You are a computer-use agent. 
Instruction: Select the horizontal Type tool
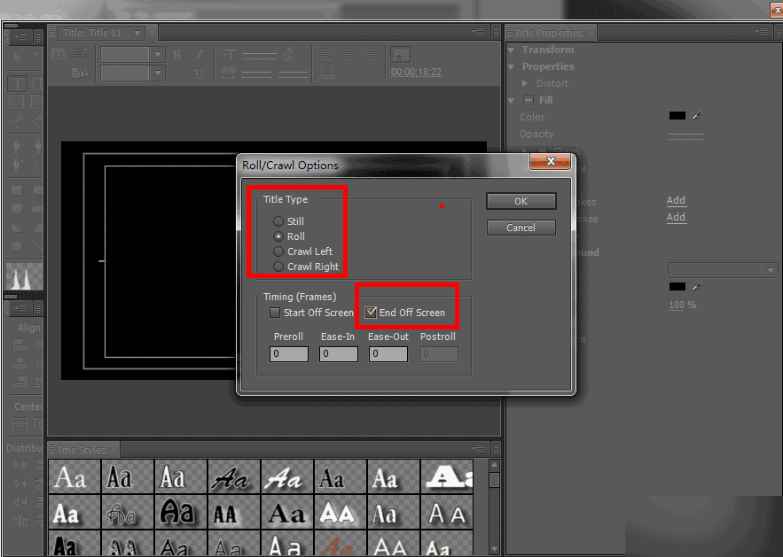coord(17,84)
